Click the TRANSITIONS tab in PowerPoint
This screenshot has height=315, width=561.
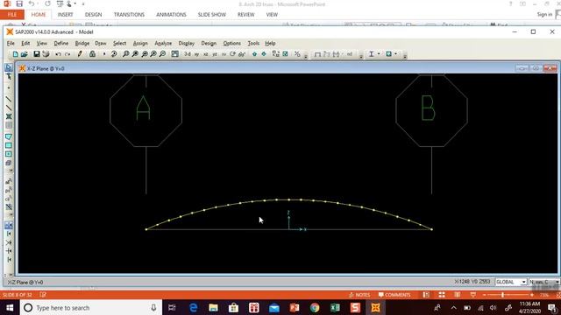coord(129,15)
